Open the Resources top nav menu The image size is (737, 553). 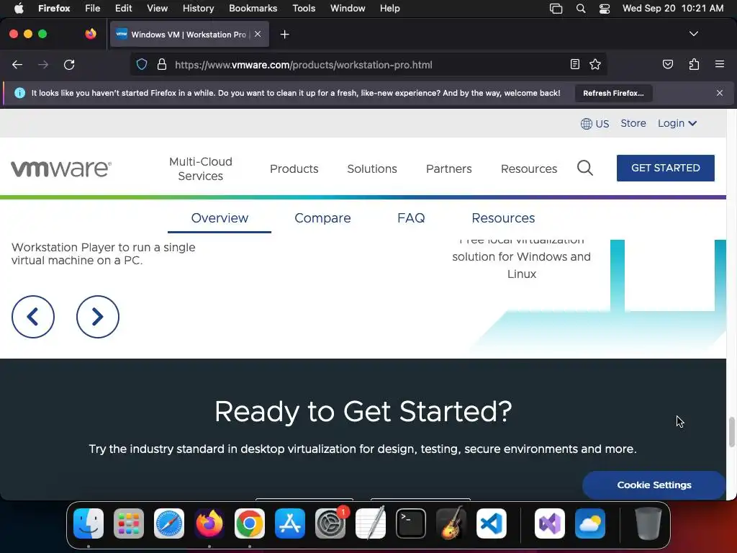[x=529, y=168]
